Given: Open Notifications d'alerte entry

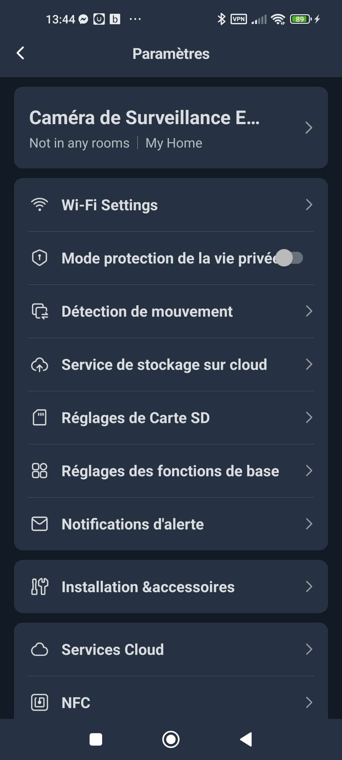Looking at the screenshot, I should [133, 524].
